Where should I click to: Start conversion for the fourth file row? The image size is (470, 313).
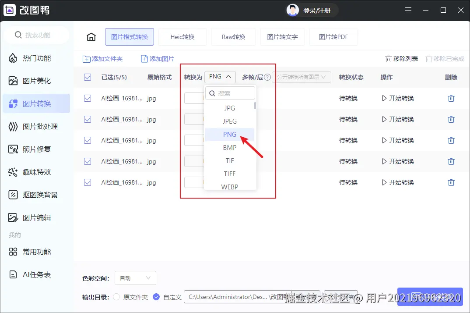[398, 161]
